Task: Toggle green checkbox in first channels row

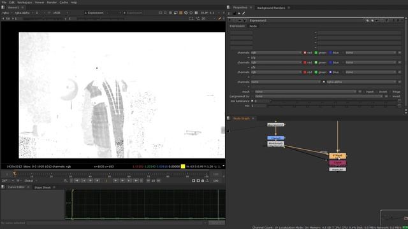Action: [x=316, y=53]
